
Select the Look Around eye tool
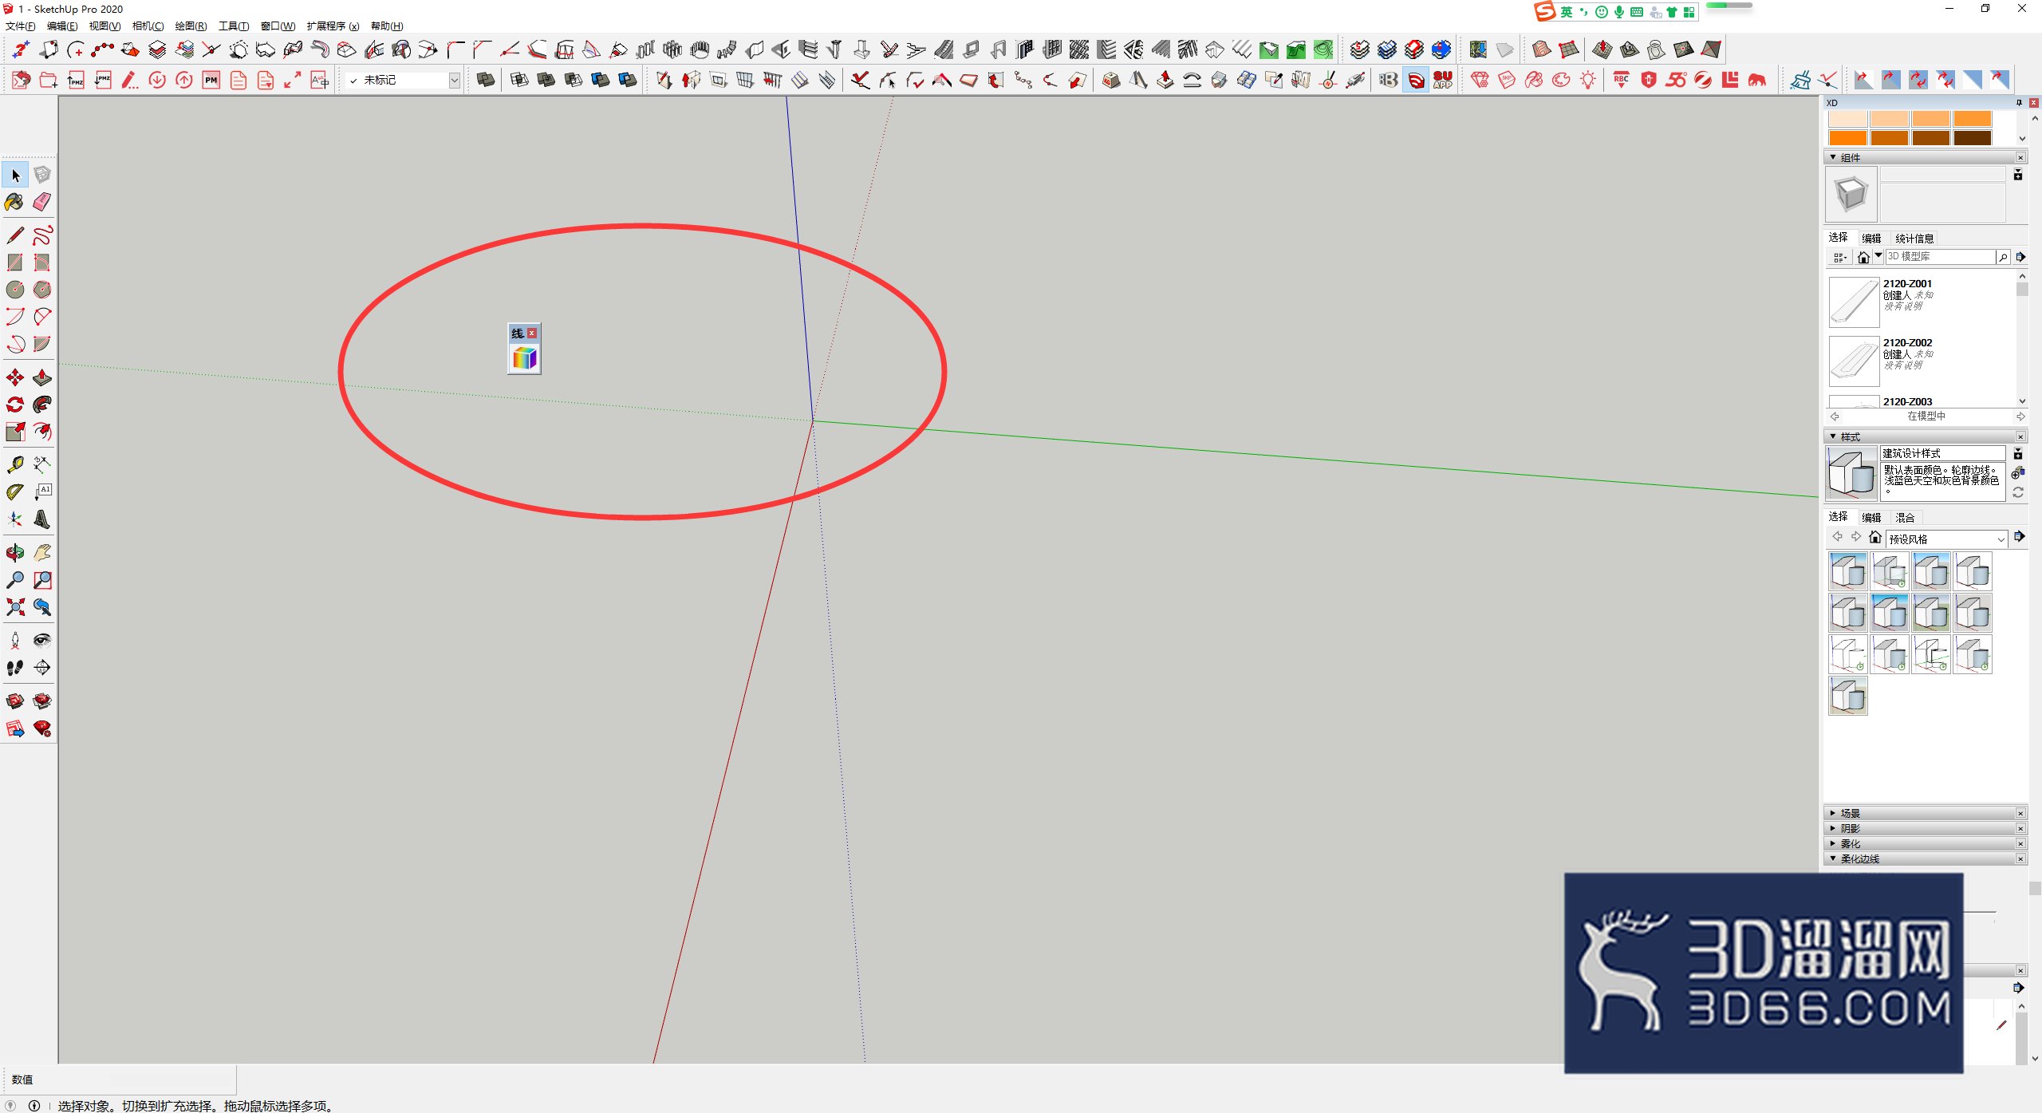[x=42, y=641]
